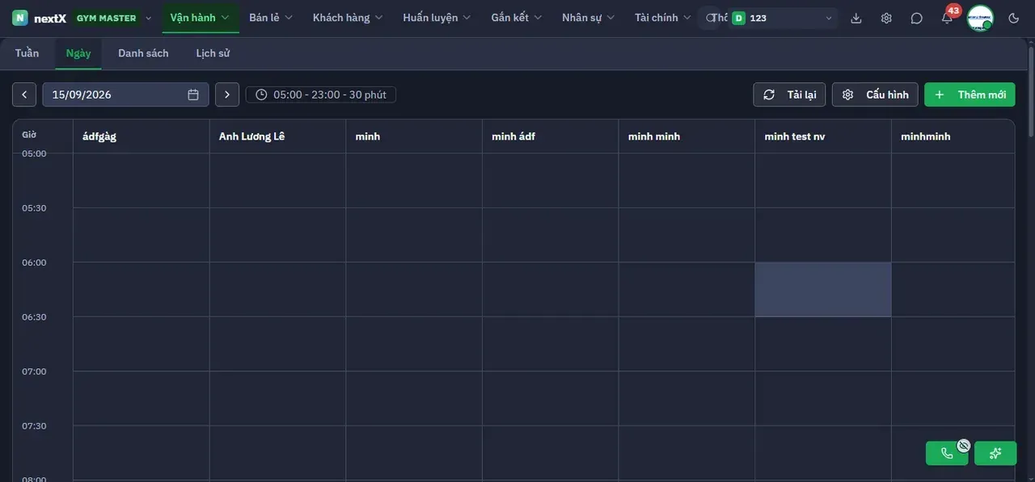Click the Anh Lương Lê column header
The image size is (1035, 482).
(x=277, y=136)
